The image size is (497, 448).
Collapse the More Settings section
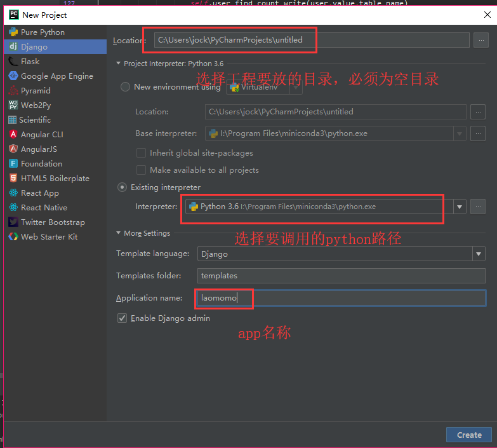[118, 233]
